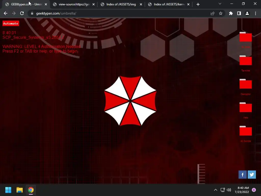Viewport: 261px width, 196px height.
Task: Close the Index of /ASSETS/kernel tab
Action: (x=188, y=4)
